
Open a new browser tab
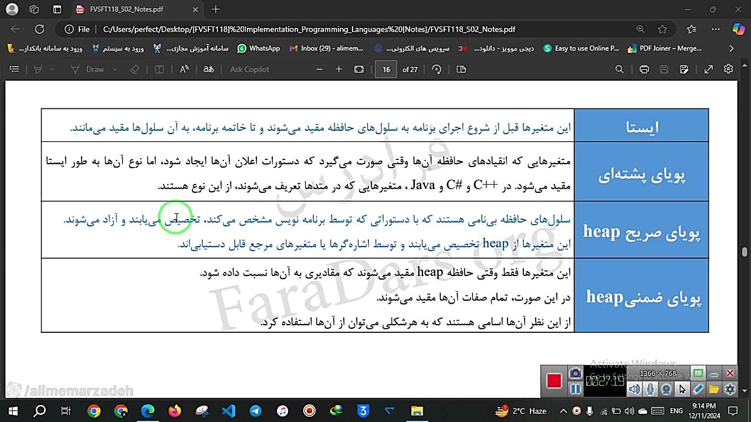click(x=216, y=9)
